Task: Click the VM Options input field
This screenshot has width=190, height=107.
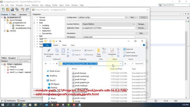Action: point(108,37)
